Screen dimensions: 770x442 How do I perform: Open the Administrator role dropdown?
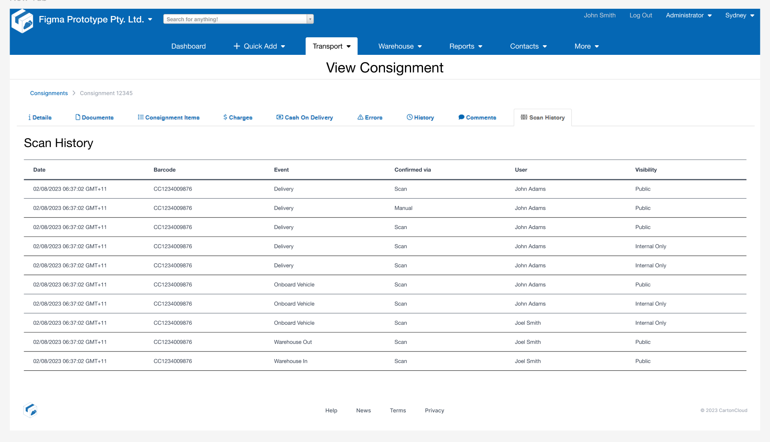(688, 15)
